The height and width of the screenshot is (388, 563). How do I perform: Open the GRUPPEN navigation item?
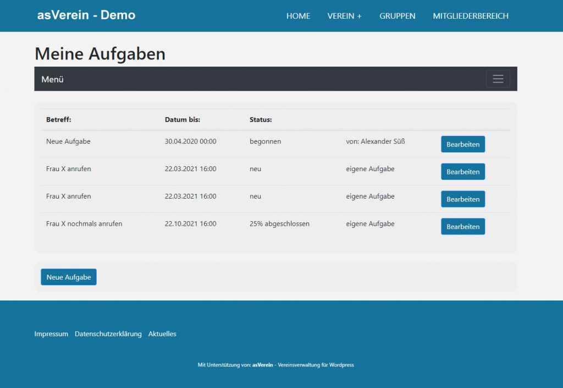coord(397,16)
